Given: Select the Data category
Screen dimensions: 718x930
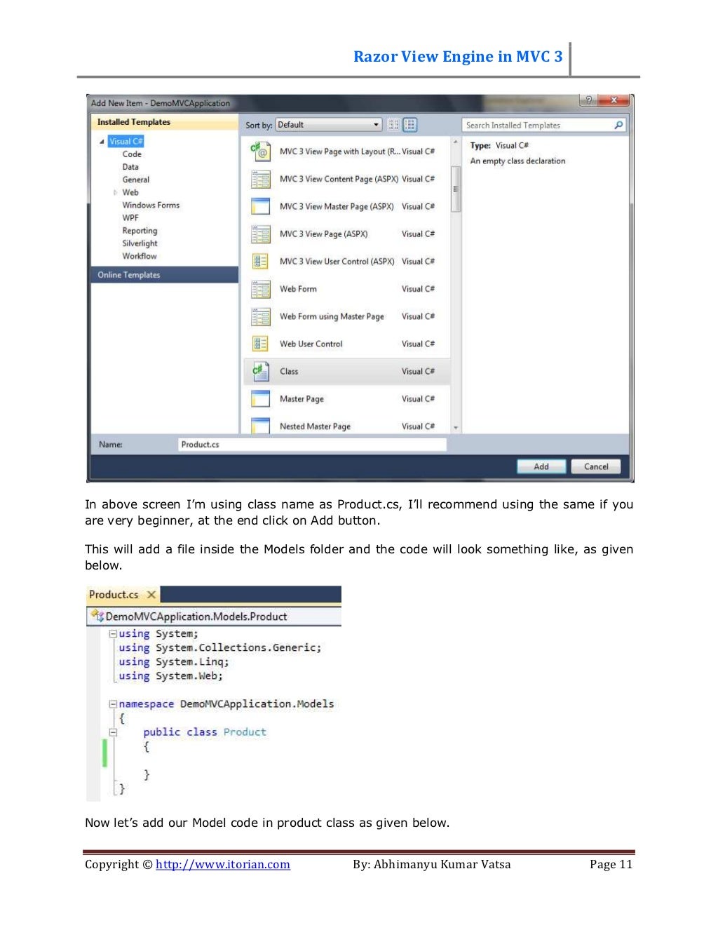Looking at the screenshot, I should coord(130,167).
